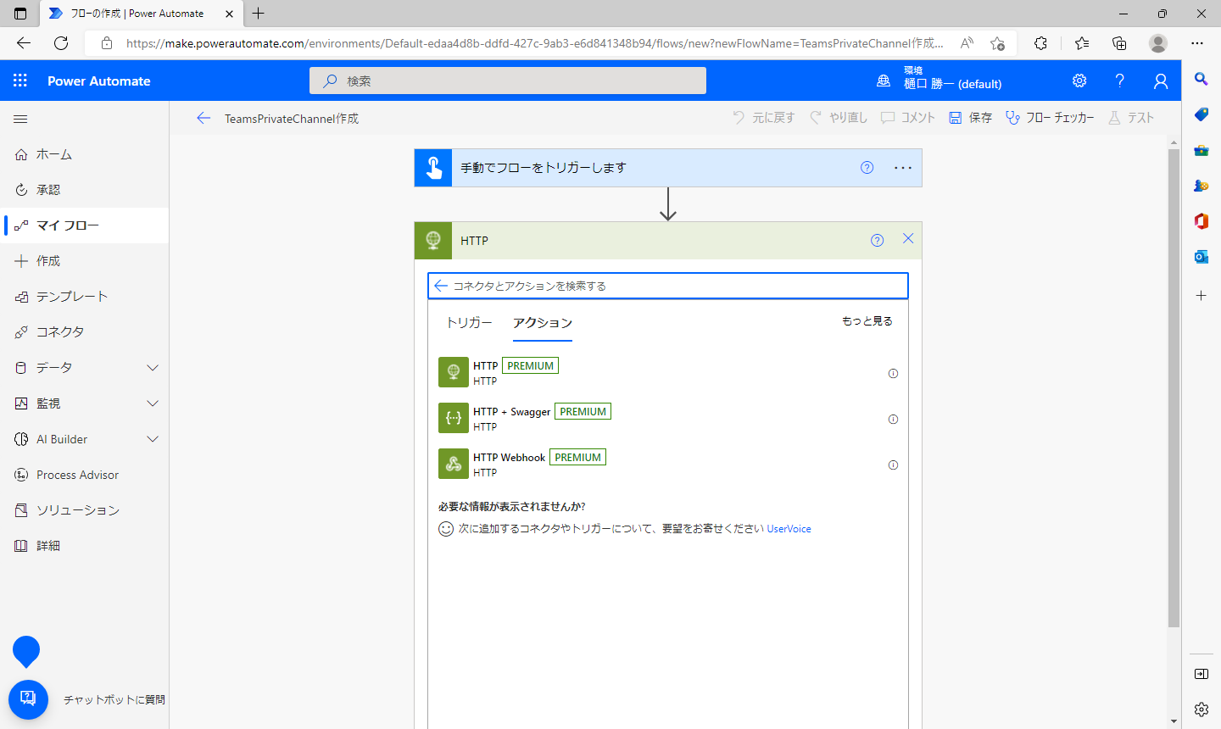
Task: Open the browser collections icon
Action: click(1119, 43)
